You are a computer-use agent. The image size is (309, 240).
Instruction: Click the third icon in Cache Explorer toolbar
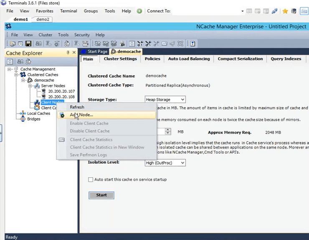(28, 62)
